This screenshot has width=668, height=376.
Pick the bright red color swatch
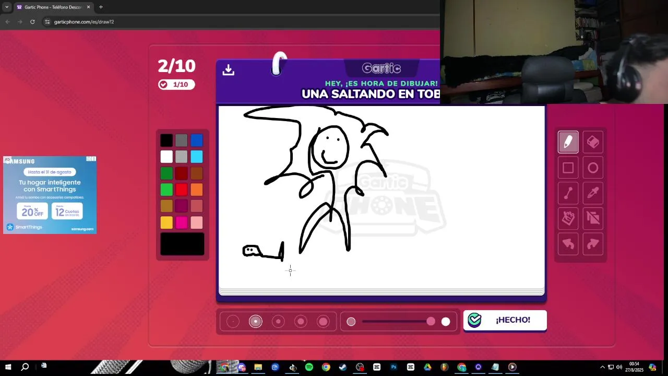pos(181,190)
